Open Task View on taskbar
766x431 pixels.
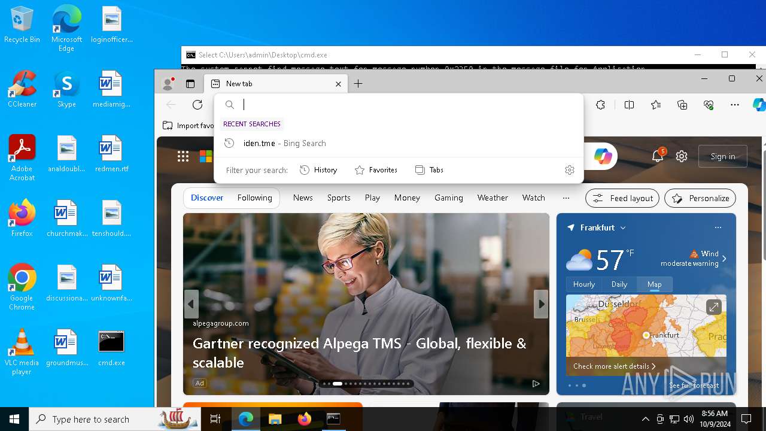click(215, 419)
